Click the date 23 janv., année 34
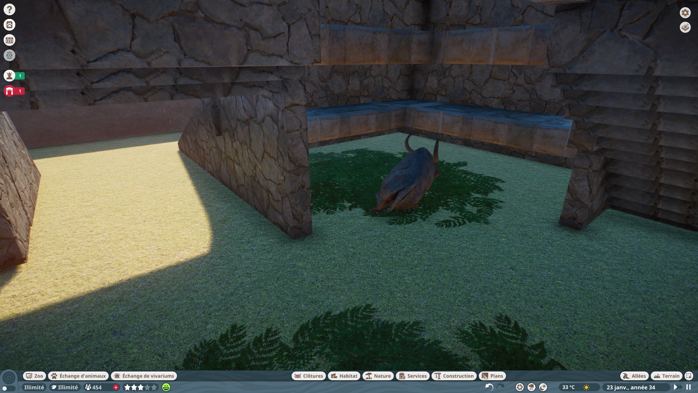 (631, 387)
